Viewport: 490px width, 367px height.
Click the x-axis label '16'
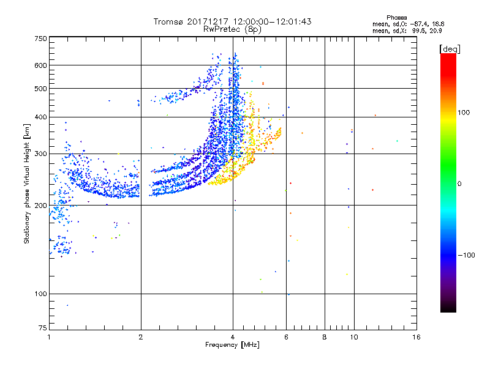click(x=417, y=337)
